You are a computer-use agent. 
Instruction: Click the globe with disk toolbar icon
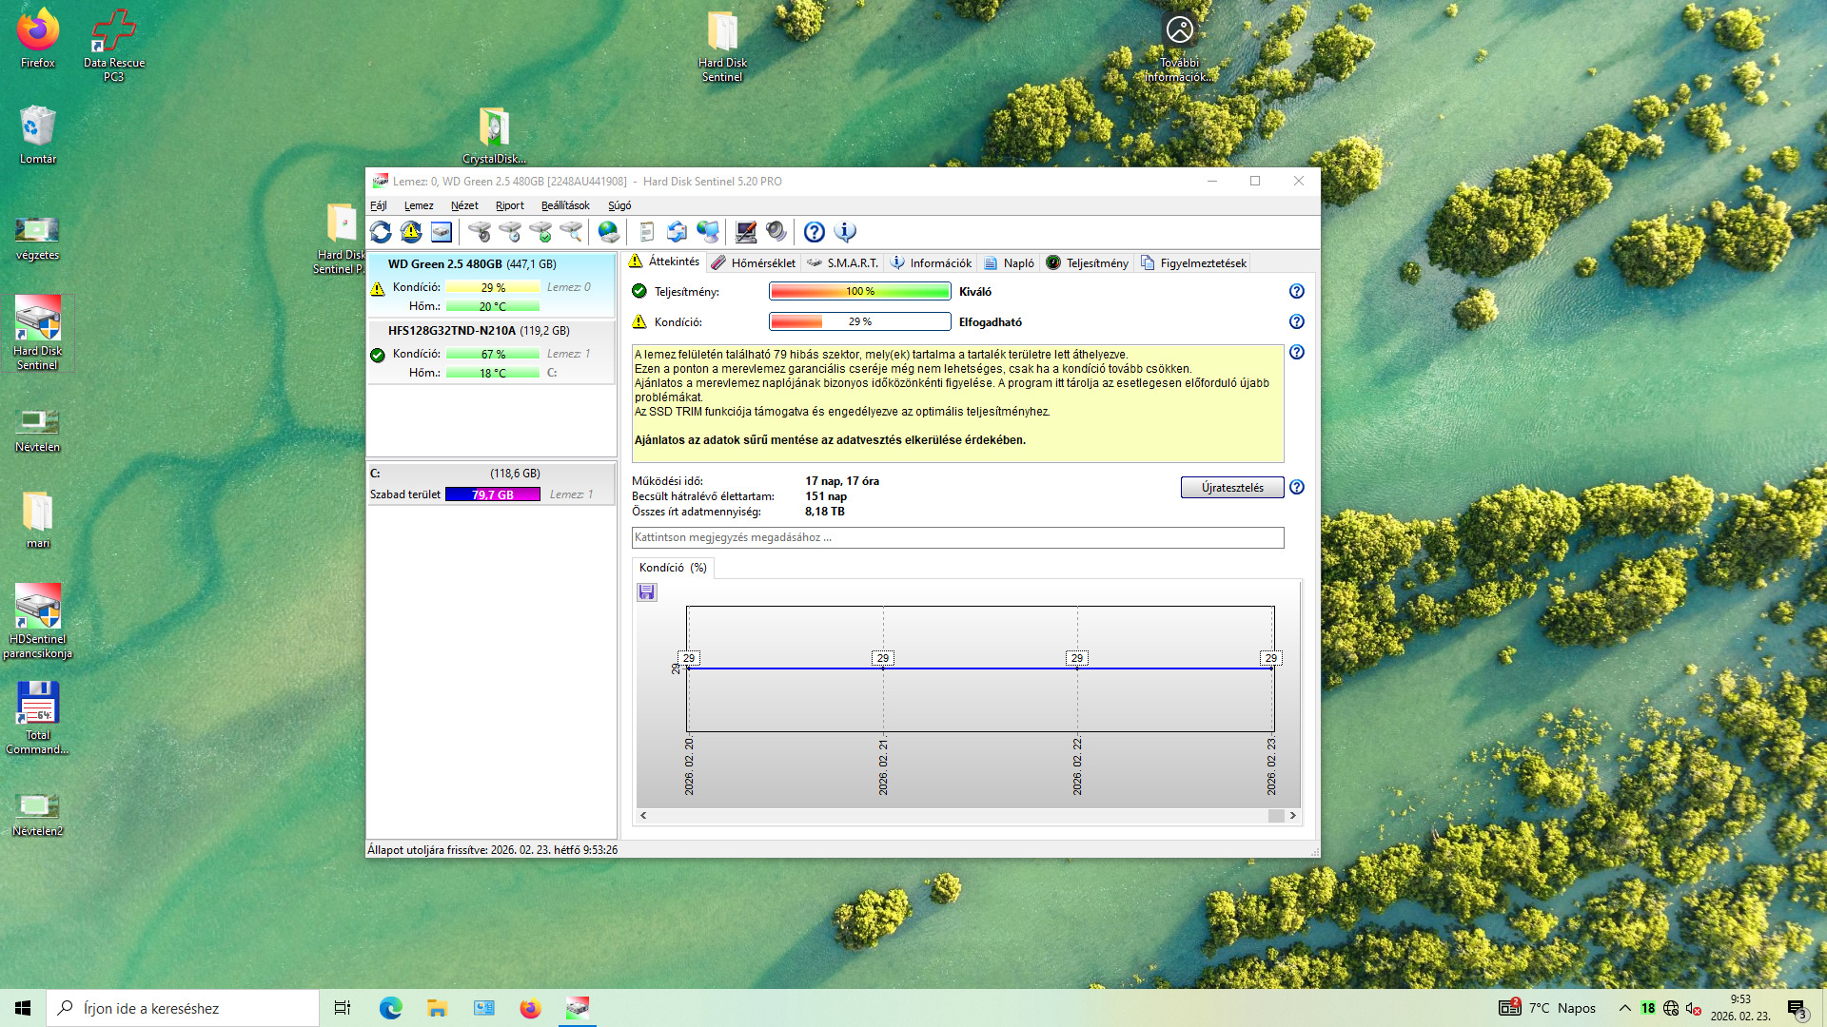point(609,232)
